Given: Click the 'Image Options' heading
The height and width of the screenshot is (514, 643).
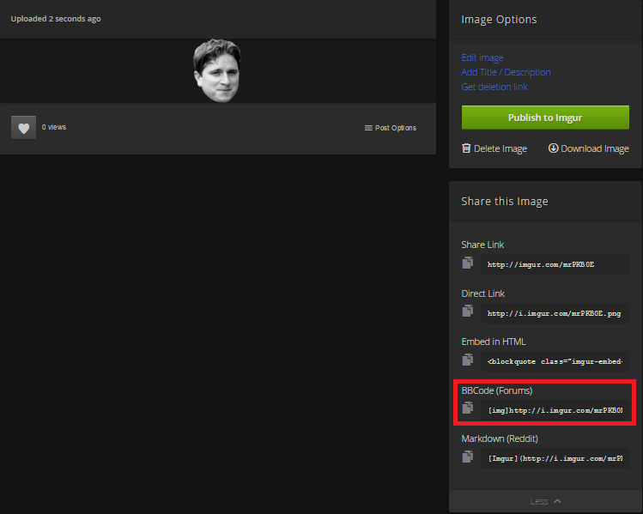Looking at the screenshot, I should (x=499, y=19).
